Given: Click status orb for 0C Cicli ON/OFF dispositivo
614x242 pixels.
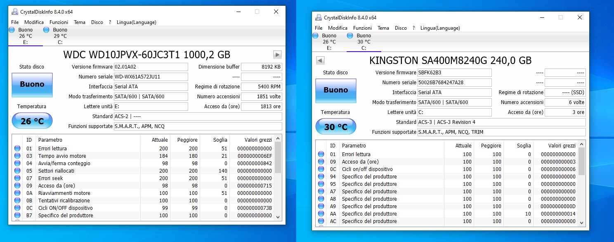Looking at the screenshot, I should (17, 208).
